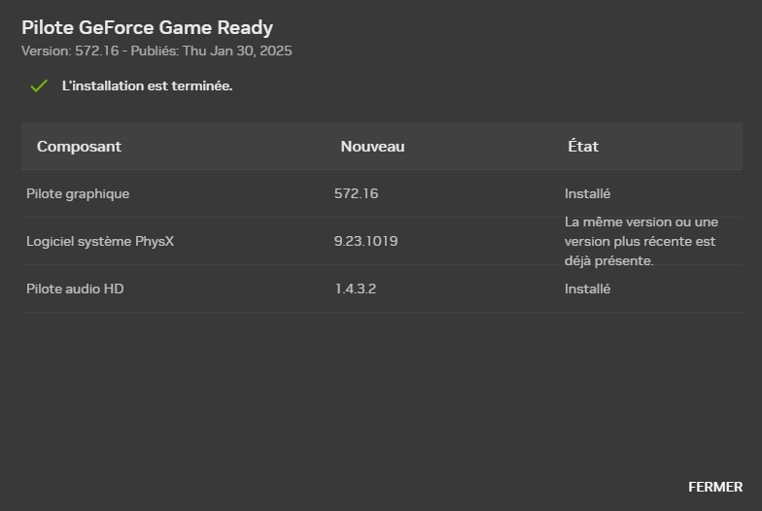This screenshot has width=762, height=511.
Task: Click the Nouveau column header
Action: [372, 147]
